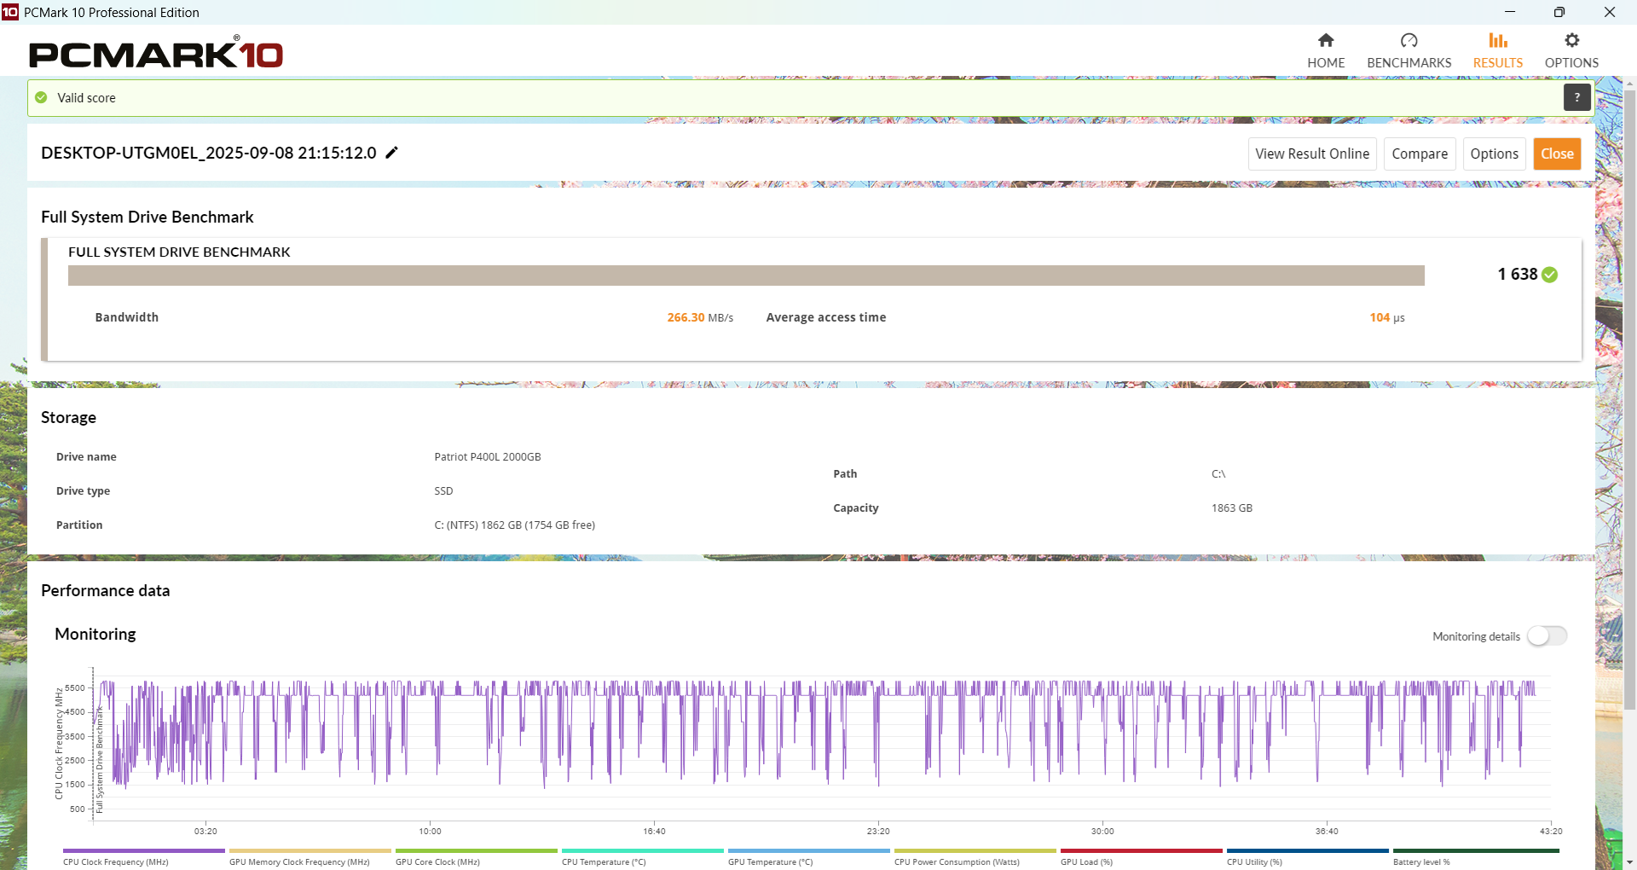This screenshot has width=1637, height=870.
Task: Toggle GPU Core Clock (MHz) legend series
Action: click(476, 856)
